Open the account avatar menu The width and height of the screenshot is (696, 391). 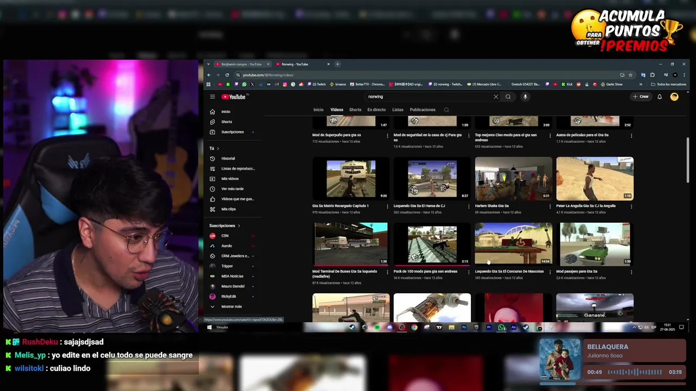pos(674,97)
